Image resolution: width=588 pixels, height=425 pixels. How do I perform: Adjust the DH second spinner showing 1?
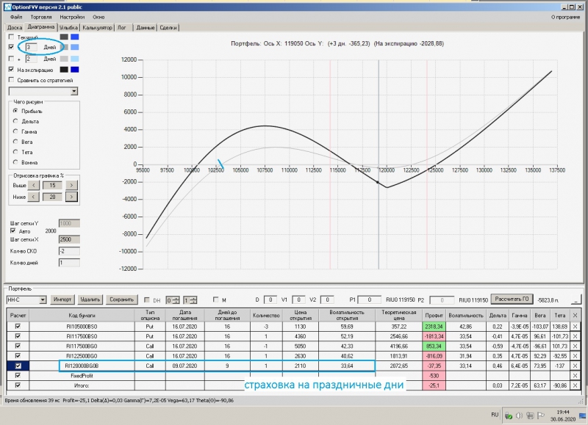click(x=190, y=300)
